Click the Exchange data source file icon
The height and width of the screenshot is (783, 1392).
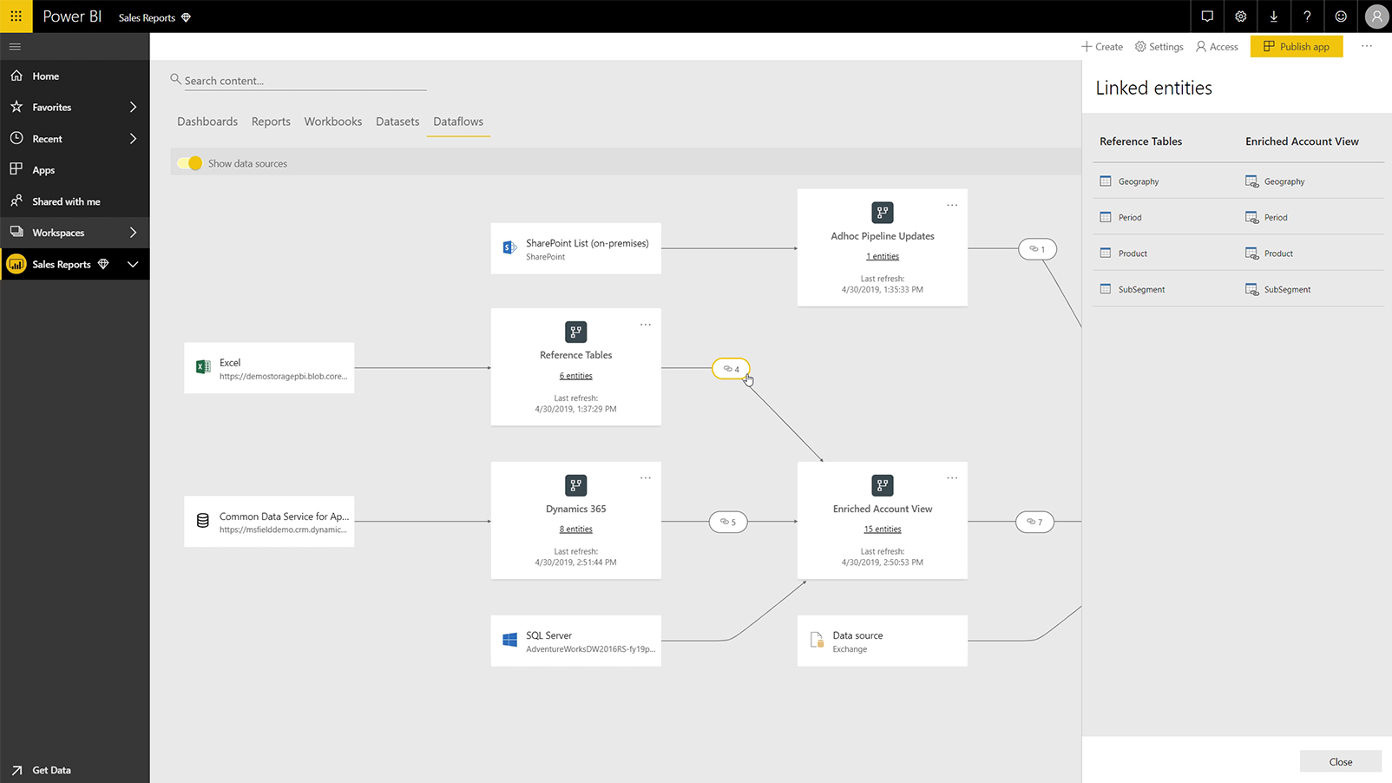817,640
